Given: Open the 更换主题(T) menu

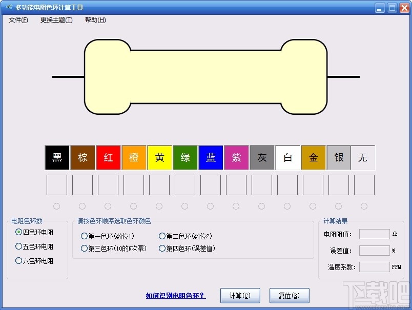Looking at the screenshot, I should 55,20.
